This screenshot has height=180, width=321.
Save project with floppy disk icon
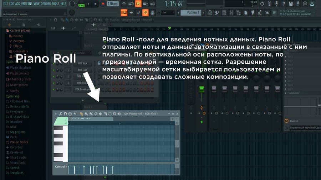pos(290,4)
